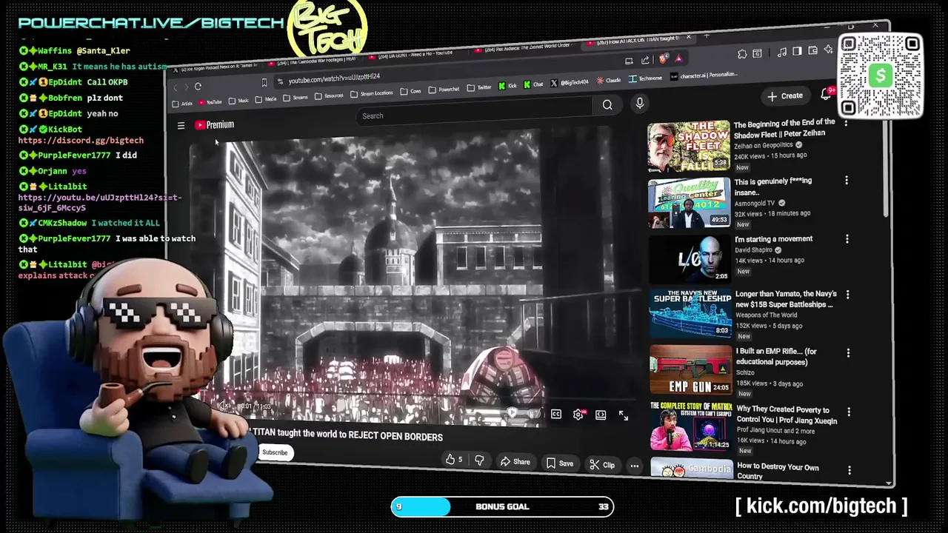This screenshot has height=533, width=948.
Task: Open more actions ellipsis below video
Action: pos(635,466)
